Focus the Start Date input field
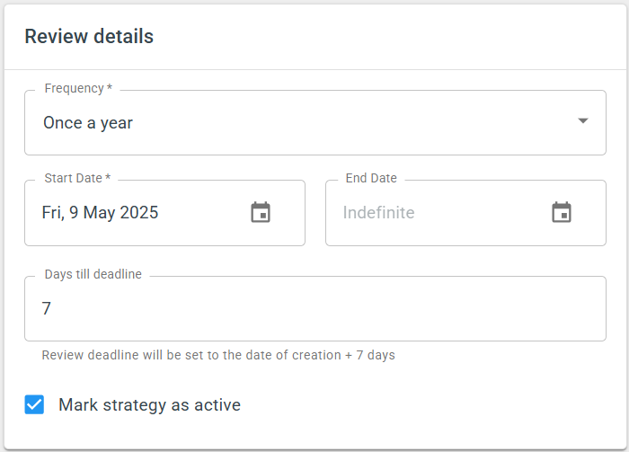The height and width of the screenshot is (452, 629). (164, 213)
